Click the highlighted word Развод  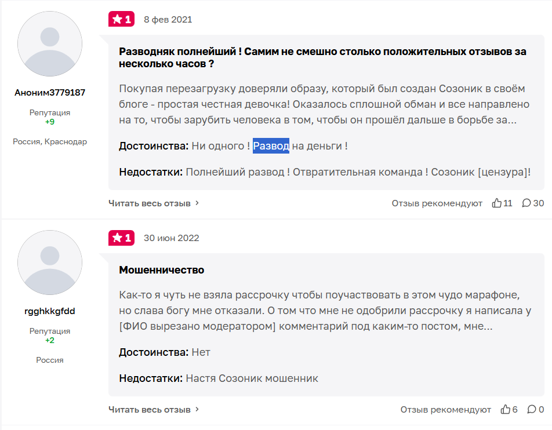(x=271, y=146)
